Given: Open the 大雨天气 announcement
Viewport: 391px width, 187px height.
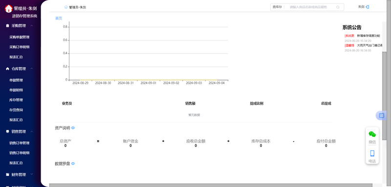Looking at the screenshot, I should click(369, 45).
